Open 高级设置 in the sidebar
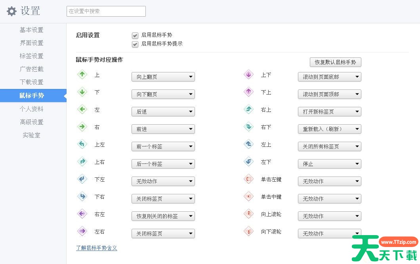 (x=32, y=122)
